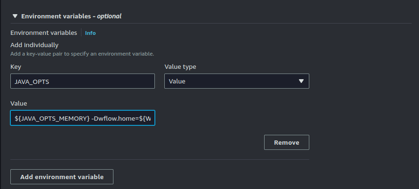Click the word "optional" in section header
The height and width of the screenshot is (189, 419).
(x=109, y=16)
